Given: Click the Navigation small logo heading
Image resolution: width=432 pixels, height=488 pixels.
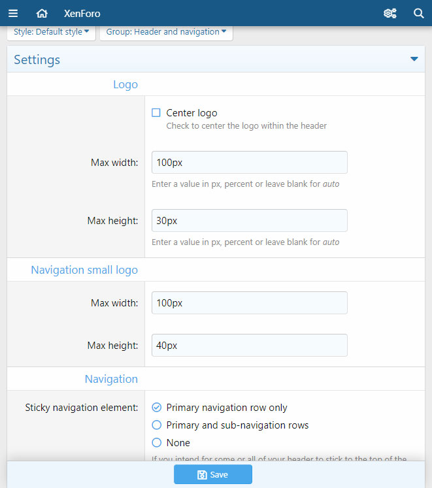Looking at the screenshot, I should 84,270.
